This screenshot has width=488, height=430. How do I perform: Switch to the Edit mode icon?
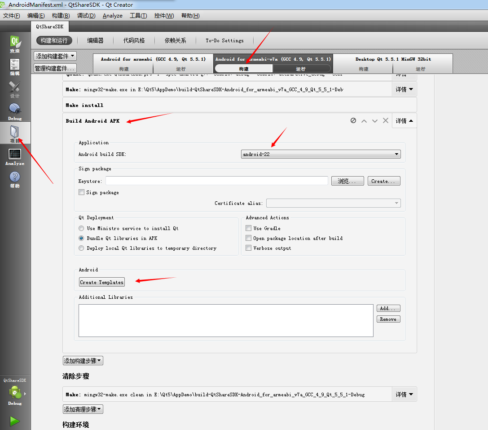(15, 67)
